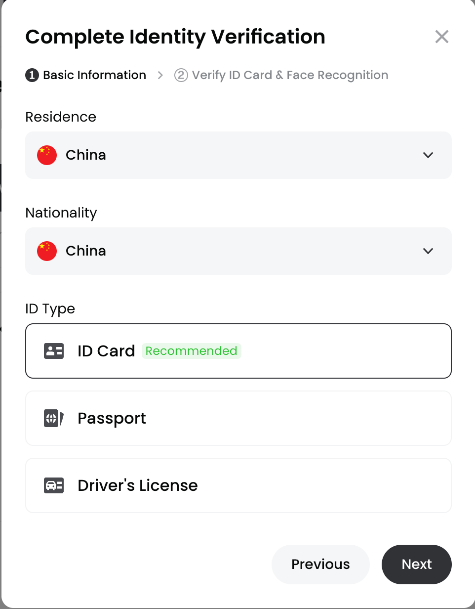Expand Residence using its chevron arrow

428,155
